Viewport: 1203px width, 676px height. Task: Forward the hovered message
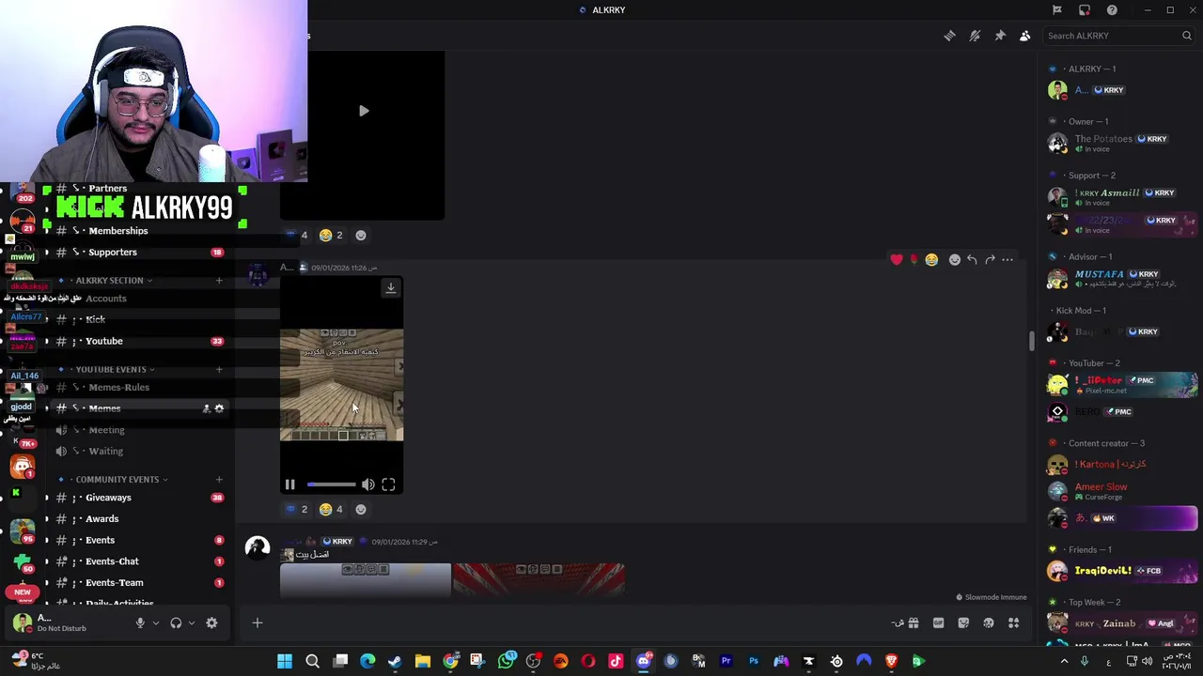pyautogui.click(x=990, y=259)
